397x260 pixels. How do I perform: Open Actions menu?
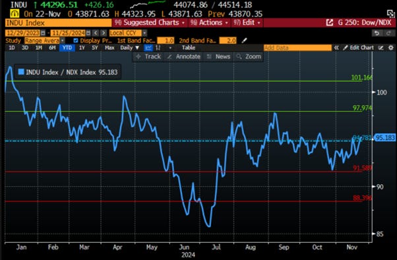[209, 23]
